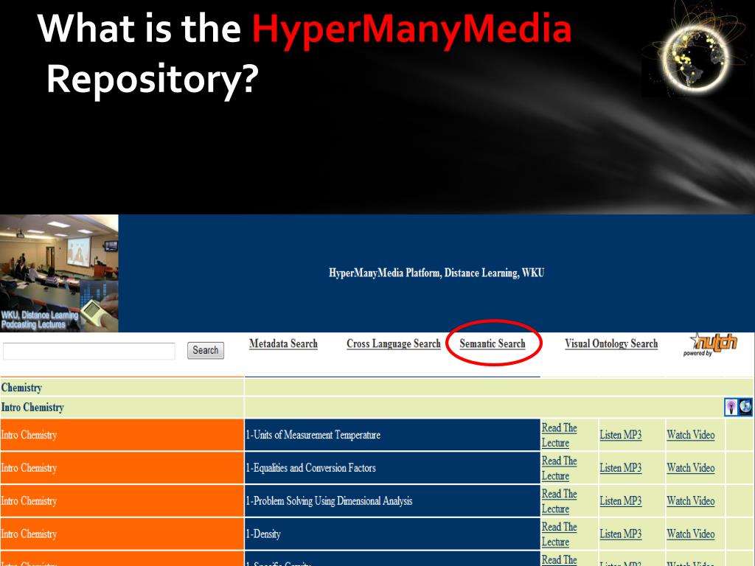Click the Search button

pos(206,350)
